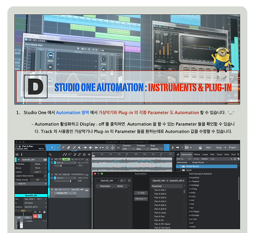The height and width of the screenshot is (233, 254).
Task: Select the Bend tool
Action: [x=85, y=148]
